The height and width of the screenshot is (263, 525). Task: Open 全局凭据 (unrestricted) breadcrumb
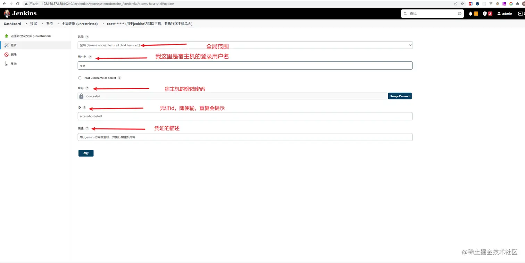coord(80,24)
